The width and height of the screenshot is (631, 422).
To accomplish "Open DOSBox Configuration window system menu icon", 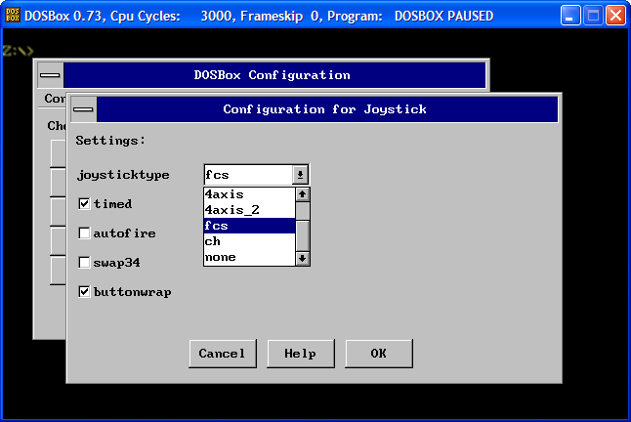I will pyautogui.click(x=50, y=75).
